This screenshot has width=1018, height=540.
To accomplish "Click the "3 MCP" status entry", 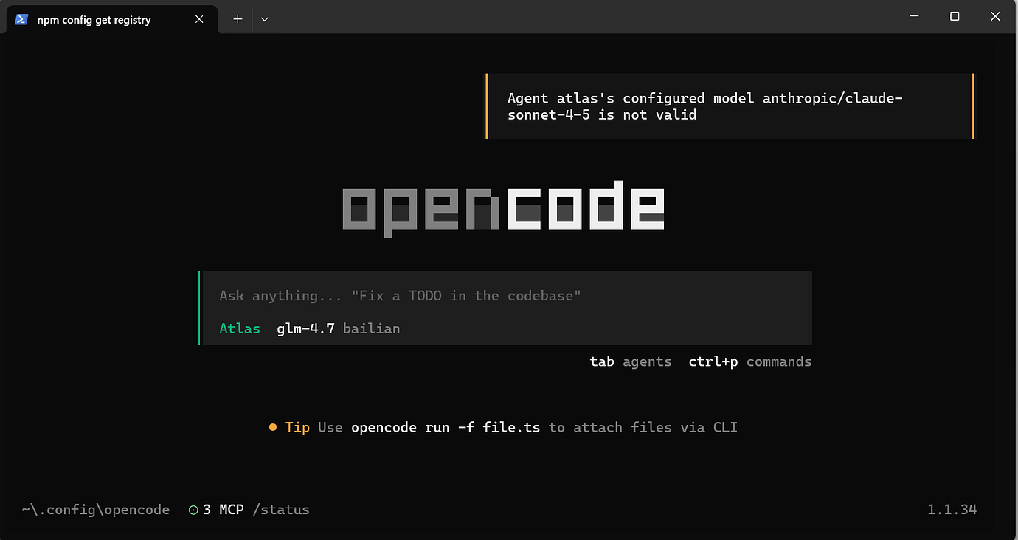I will tap(223, 510).
